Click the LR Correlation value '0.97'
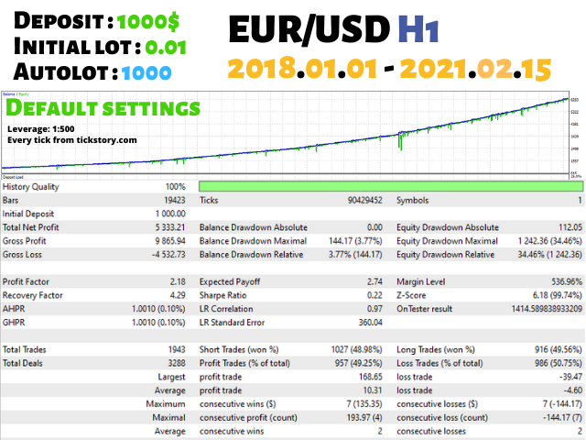Image resolution: width=586 pixels, height=440 pixels. 374,309
